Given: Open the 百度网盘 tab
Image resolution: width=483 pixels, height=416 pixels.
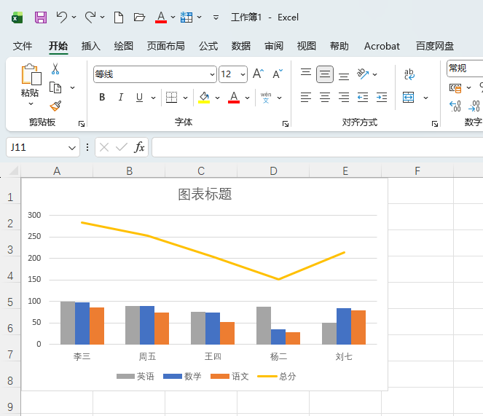Looking at the screenshot, I should 435,46.
